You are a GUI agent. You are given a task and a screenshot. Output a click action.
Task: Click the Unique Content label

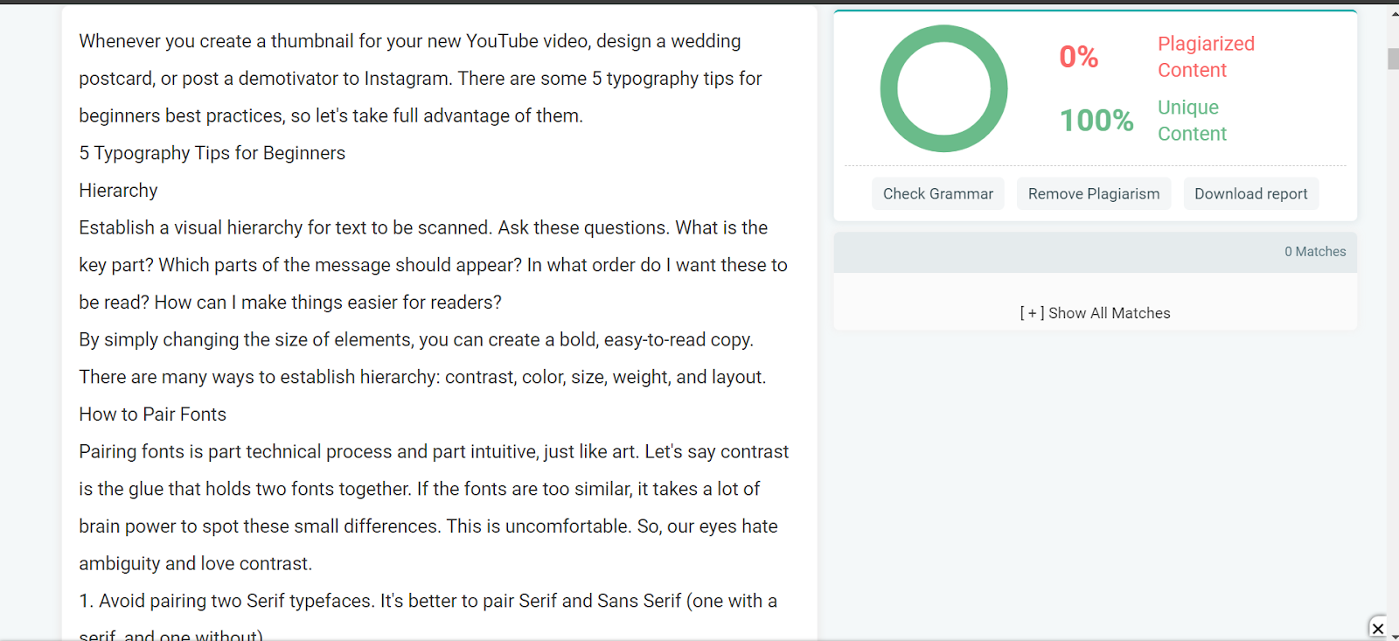(x=1192, y=121)
